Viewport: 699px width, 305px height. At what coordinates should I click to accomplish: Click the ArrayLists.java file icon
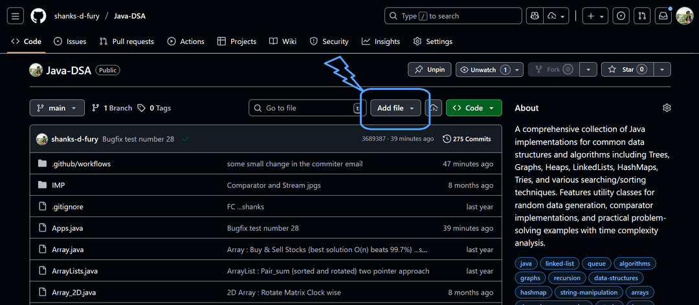click(42, 271)
